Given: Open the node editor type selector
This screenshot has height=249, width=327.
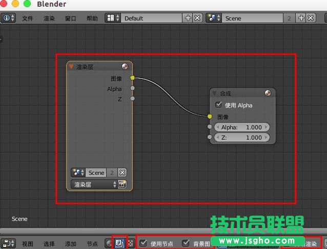Looking at the screenshot, I should (8, 243).
